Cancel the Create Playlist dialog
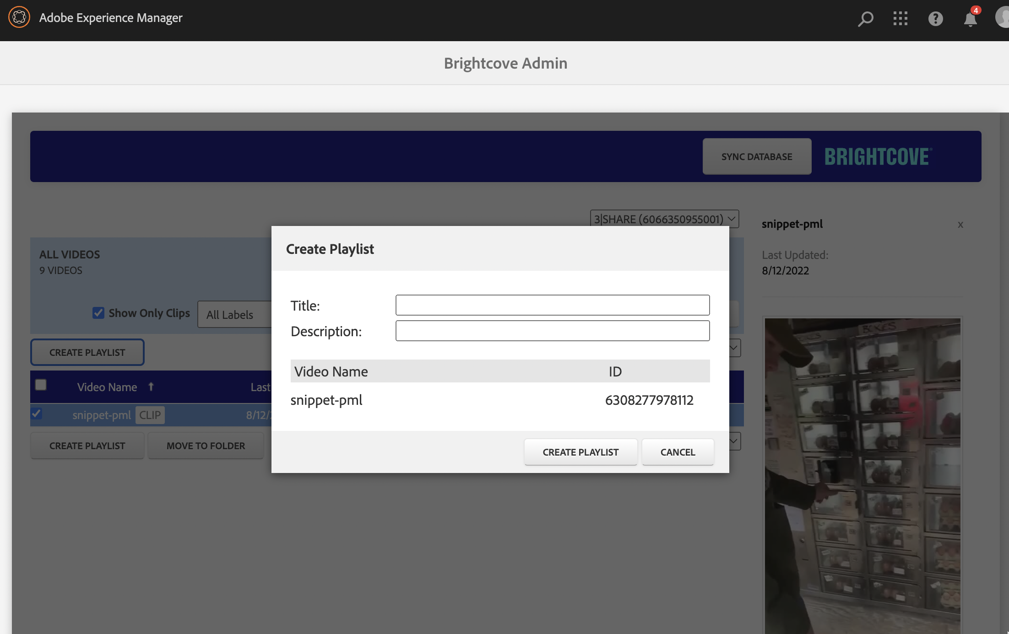 point(678,452)
